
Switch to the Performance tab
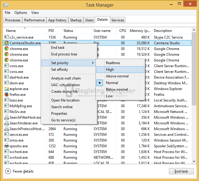34,20
